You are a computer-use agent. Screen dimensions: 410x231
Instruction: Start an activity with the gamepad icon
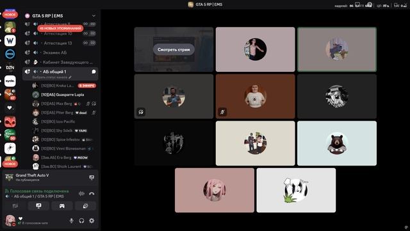[62, 206]
